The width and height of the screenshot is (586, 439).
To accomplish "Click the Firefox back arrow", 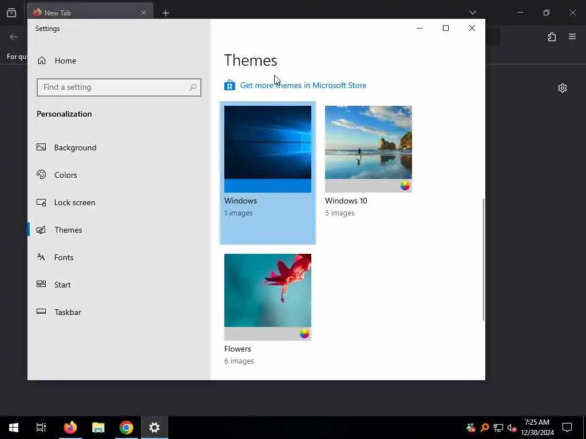I will [14, 37].
